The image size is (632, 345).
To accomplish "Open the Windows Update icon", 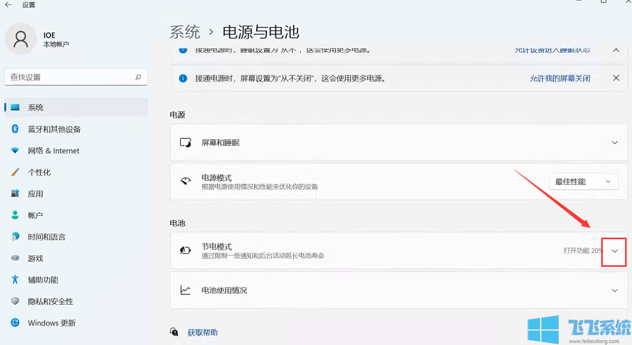I will click(16, 323).
